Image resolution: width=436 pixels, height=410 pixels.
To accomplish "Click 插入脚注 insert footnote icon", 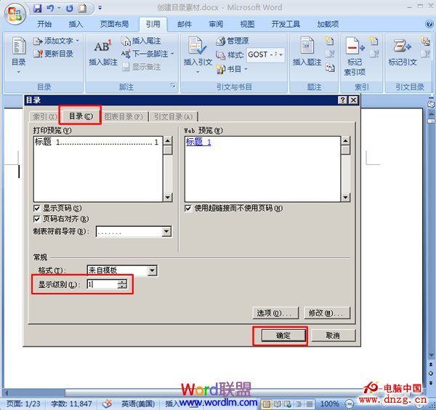I will (102, 47).
